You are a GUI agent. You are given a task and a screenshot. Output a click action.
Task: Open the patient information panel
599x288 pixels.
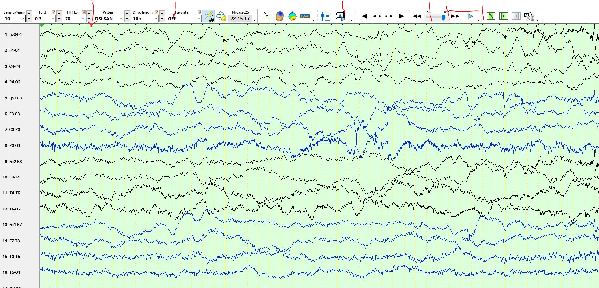pos(325,16)
